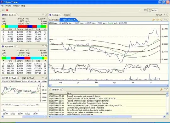Click the yellow back arrow in chart toolbar
This screenshot has width=170, height=123.
pos(157,20)
